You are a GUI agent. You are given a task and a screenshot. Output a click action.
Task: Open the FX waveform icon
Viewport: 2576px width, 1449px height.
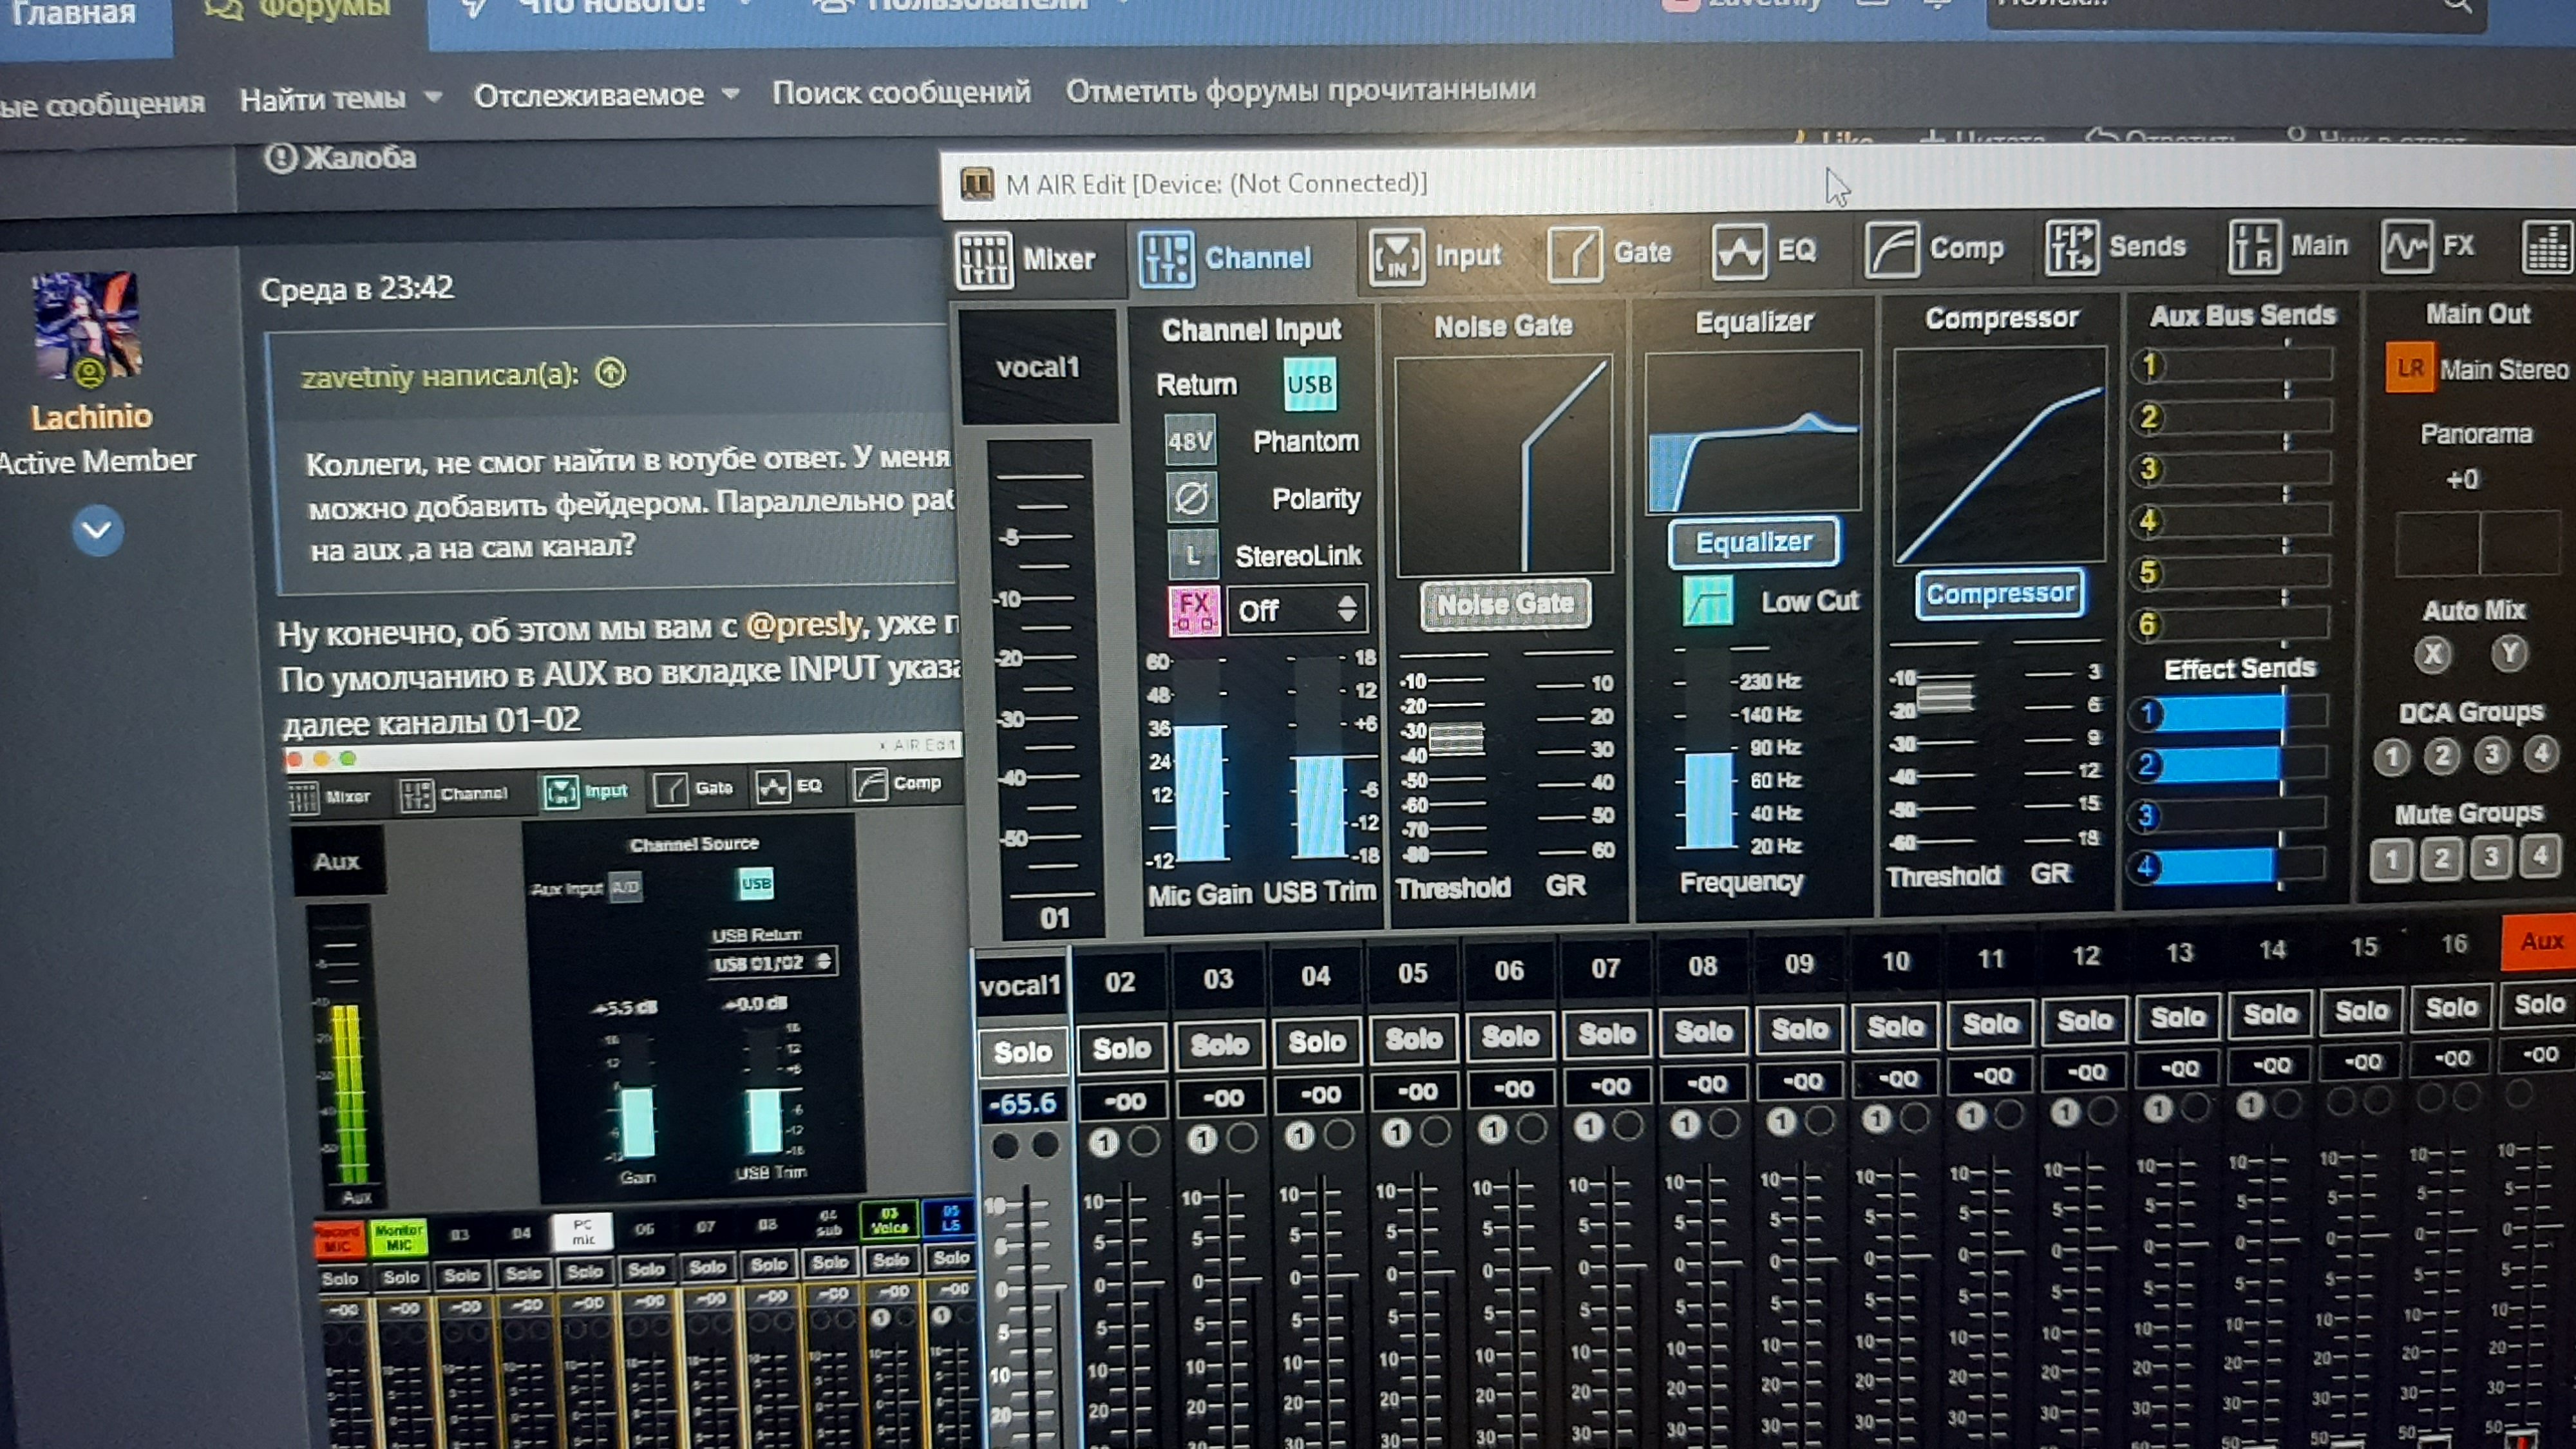click(x=2406, y=246)
